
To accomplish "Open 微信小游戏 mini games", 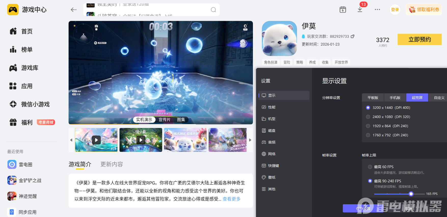I will pos(30,104).
